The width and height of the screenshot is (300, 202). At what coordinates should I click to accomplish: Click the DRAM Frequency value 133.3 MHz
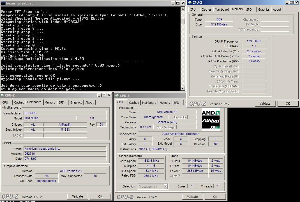click(x=254, y=41)
